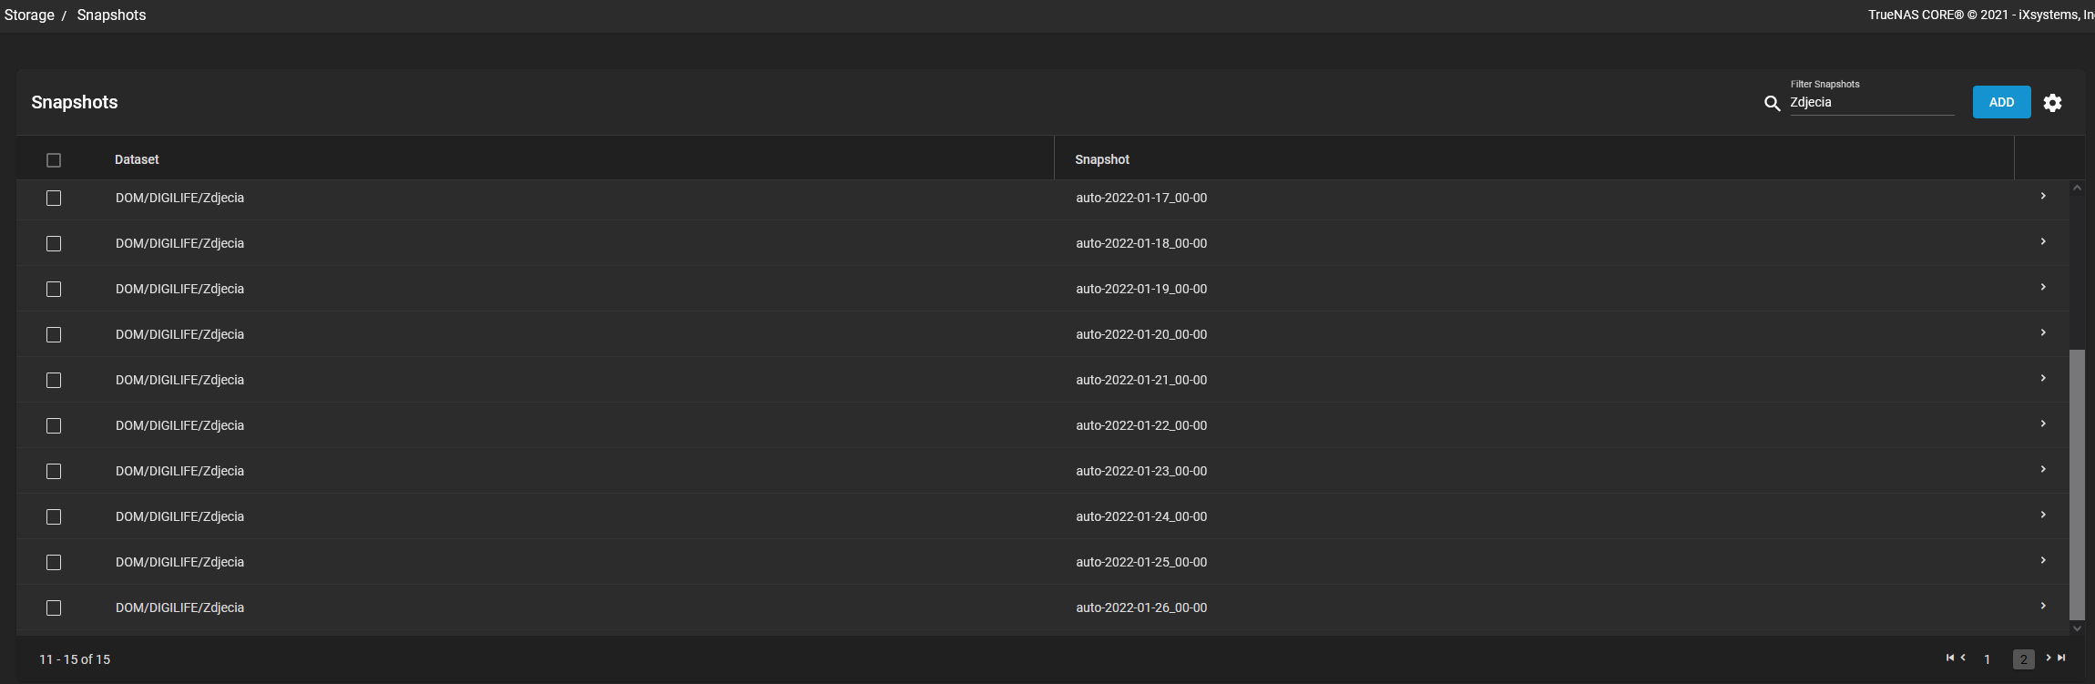The width and height of the screenshot is (2095, 684).
Task: Go to next page of snapshots
Action: 2049,658
